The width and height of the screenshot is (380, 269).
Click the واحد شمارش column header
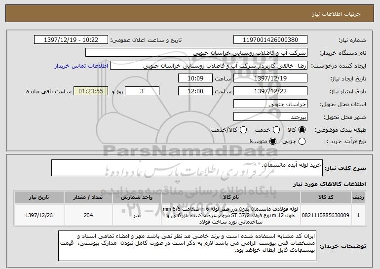pos(137,197)
